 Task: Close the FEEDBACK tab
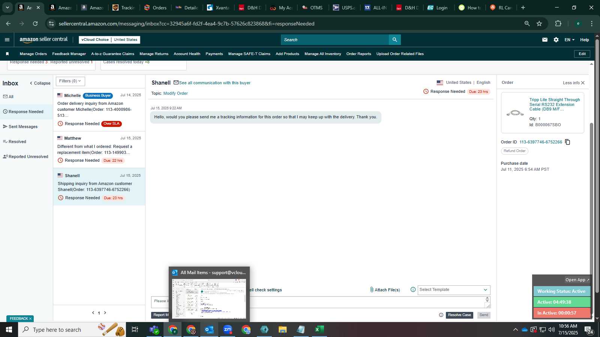pyautogui.click(x=30, y=319)
